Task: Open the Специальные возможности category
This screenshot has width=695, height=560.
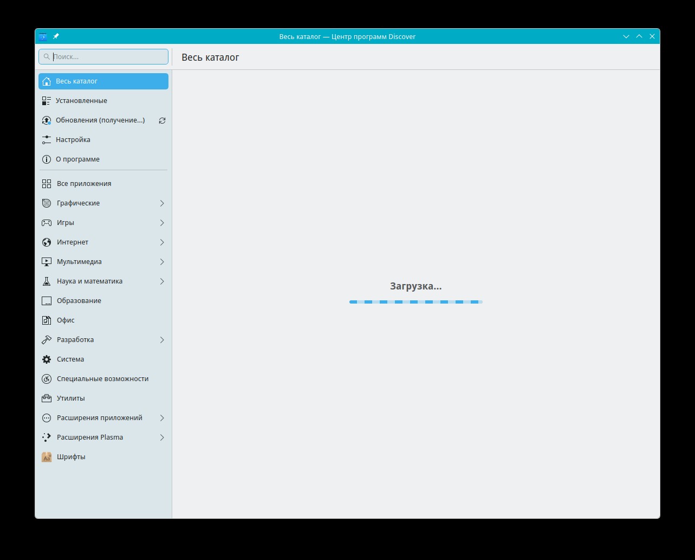Action: pos(103,379)
